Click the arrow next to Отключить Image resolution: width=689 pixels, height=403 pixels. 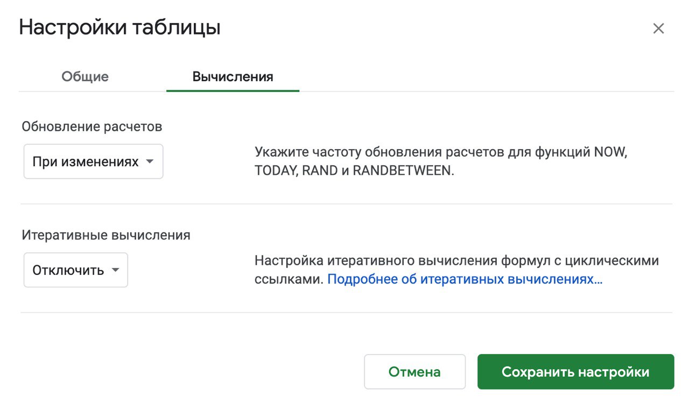115,270
